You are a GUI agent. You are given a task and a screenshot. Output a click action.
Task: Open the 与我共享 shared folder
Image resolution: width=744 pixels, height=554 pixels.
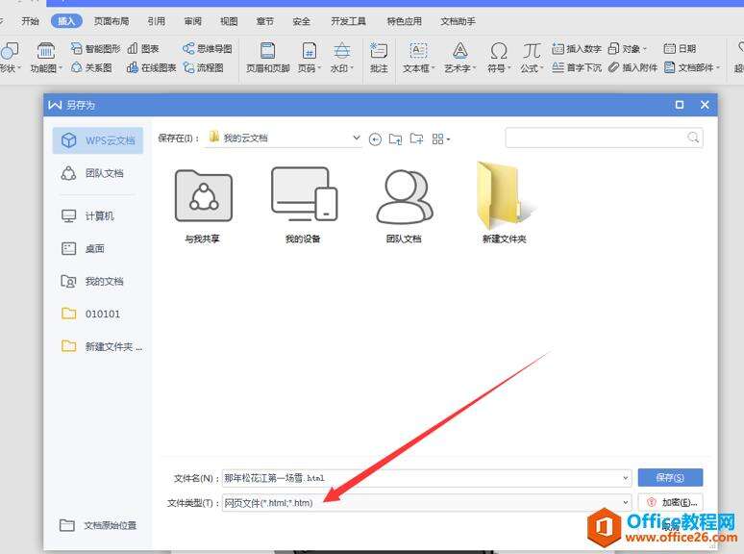tap(203, 207)
